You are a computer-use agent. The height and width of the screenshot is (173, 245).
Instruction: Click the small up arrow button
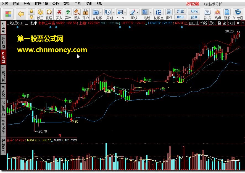coord(31,11)
